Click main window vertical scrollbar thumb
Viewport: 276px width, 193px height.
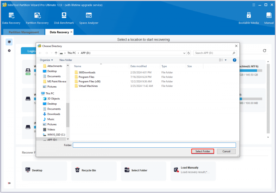point(268,99)
